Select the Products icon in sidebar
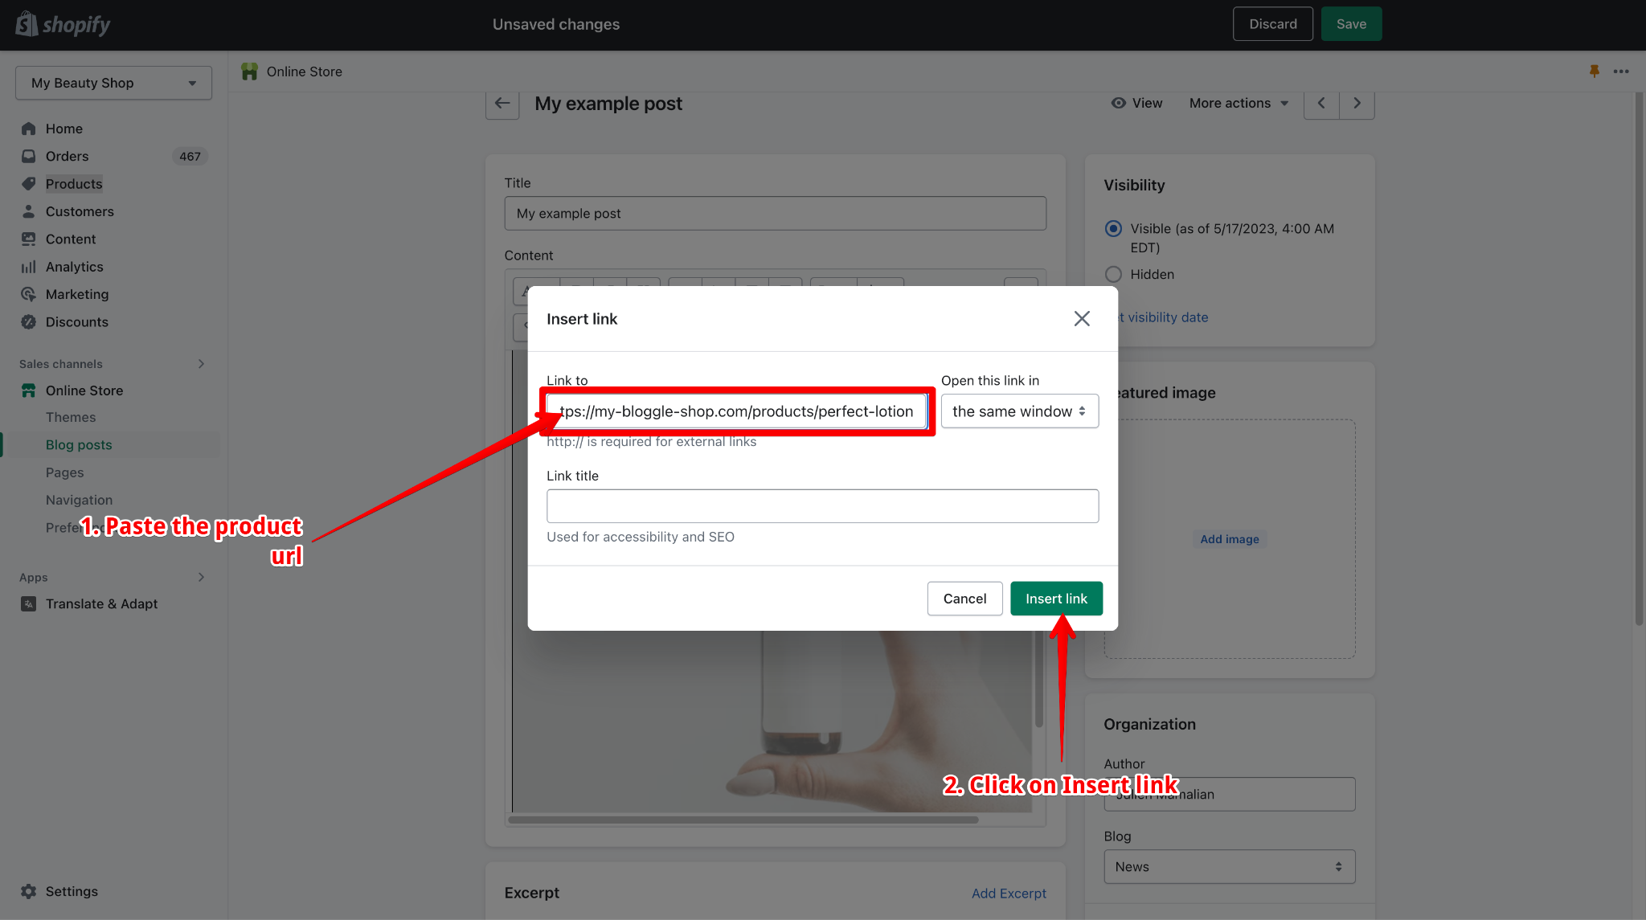The height and width of the screenshot is (920, 1646). coord(29,183)
